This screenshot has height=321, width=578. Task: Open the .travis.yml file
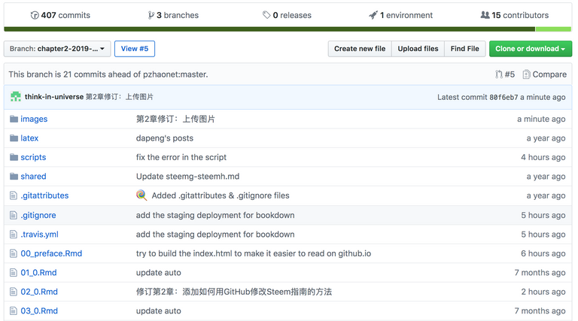coord(39,234)
